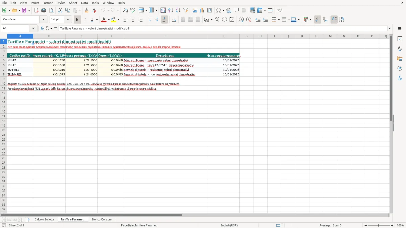Align text left
This screenshot has width=406, height=228.
(x=126, y=20)
